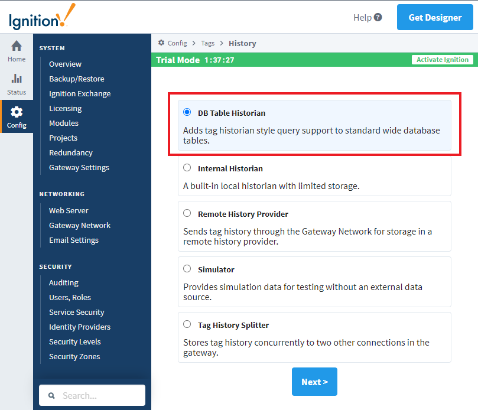The height and width of the screenshot is (410, 478).
Task: Click the 'Sends tag history through' description
Action: tap(307, 236)
